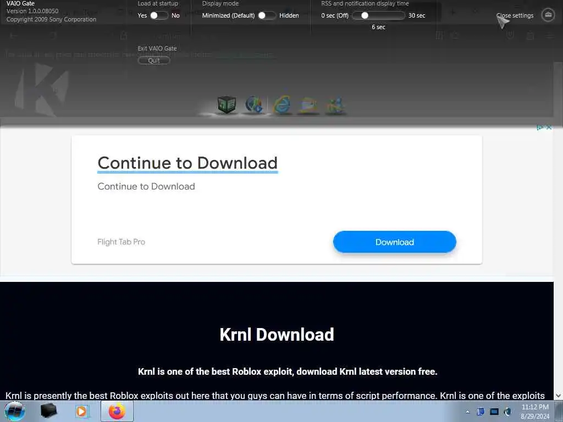This screenshot has width=563, height=422.
Task: Click the Krnl Download heading
Action: coord(277,335)
